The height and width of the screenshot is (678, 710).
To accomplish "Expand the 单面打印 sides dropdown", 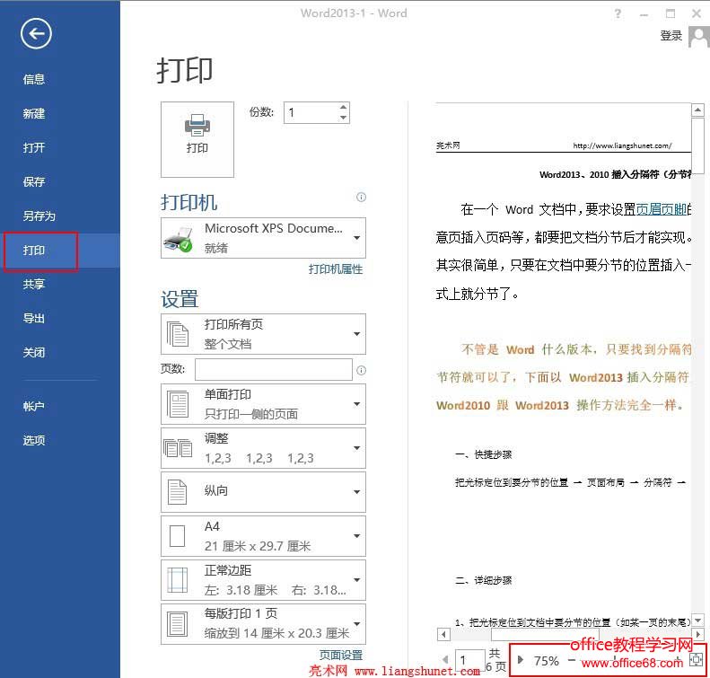I will [264, 404].
